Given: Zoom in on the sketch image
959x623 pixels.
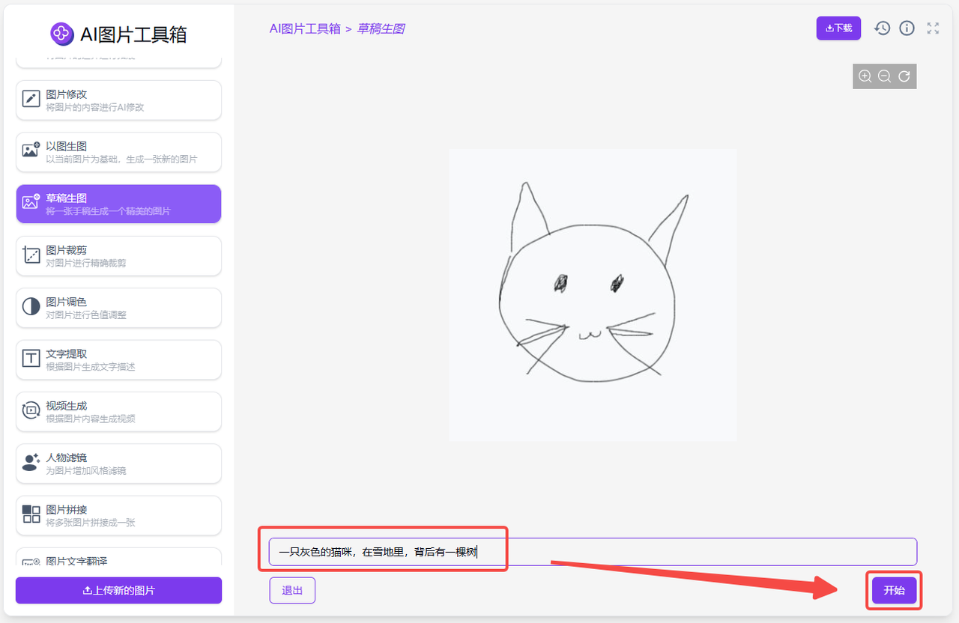Looking at the screenshot, I should (865, 76).
